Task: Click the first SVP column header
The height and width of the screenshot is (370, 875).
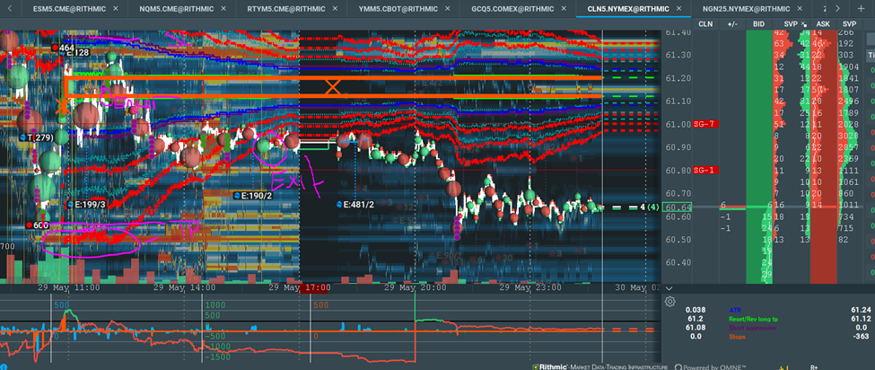Action: 792,24
